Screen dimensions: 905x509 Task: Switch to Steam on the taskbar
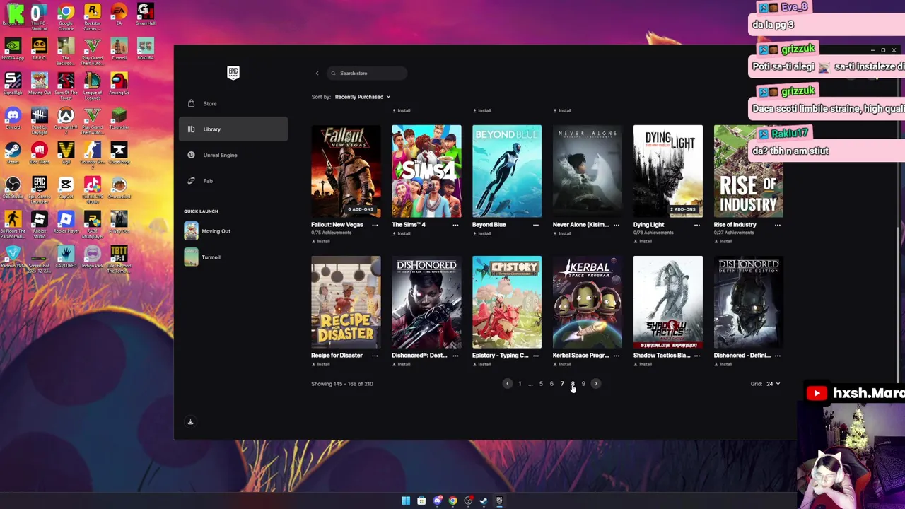pos(484,501)
